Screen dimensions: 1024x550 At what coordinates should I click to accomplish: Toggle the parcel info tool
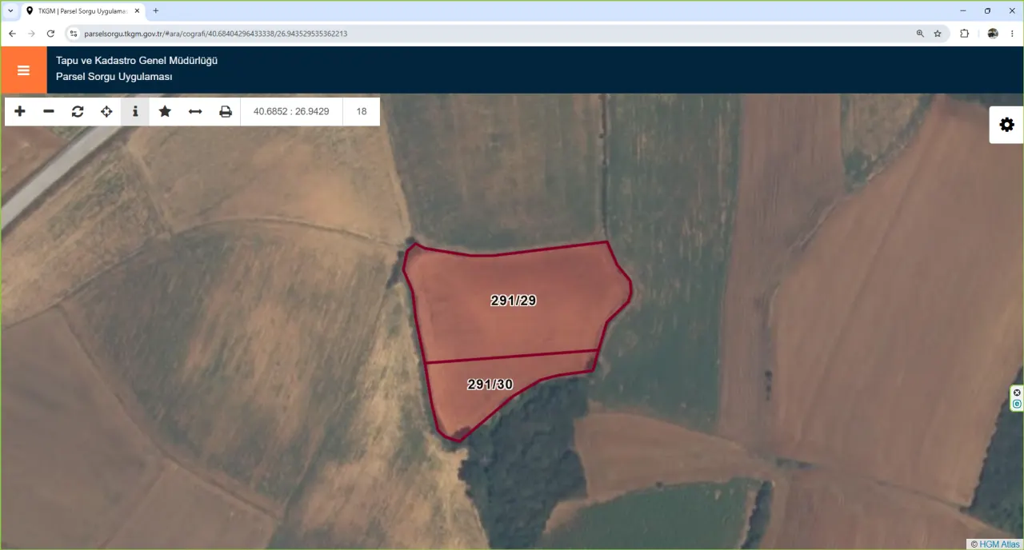pyautogui.click(x=135, y=111)
